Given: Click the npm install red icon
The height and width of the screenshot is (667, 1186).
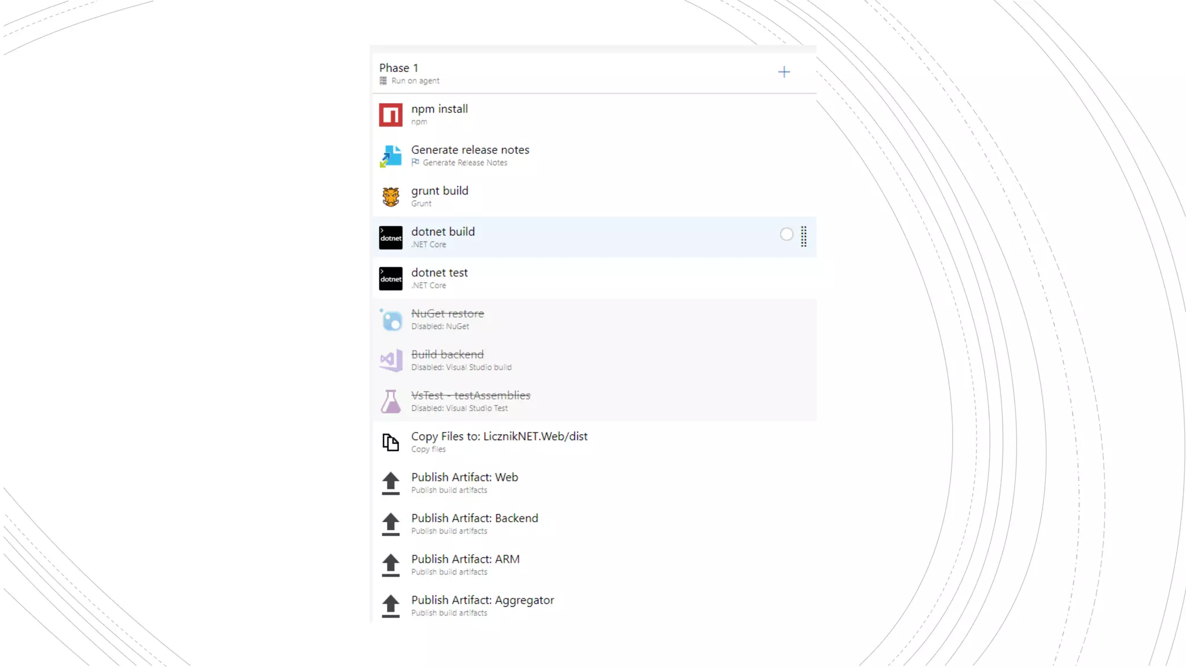Looking at the screenshot, I should [x=390, y=115].
